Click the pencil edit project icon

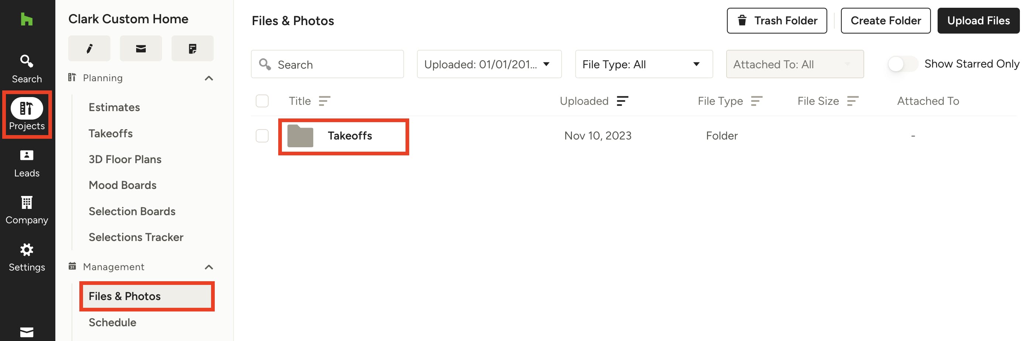pos(89,48)
